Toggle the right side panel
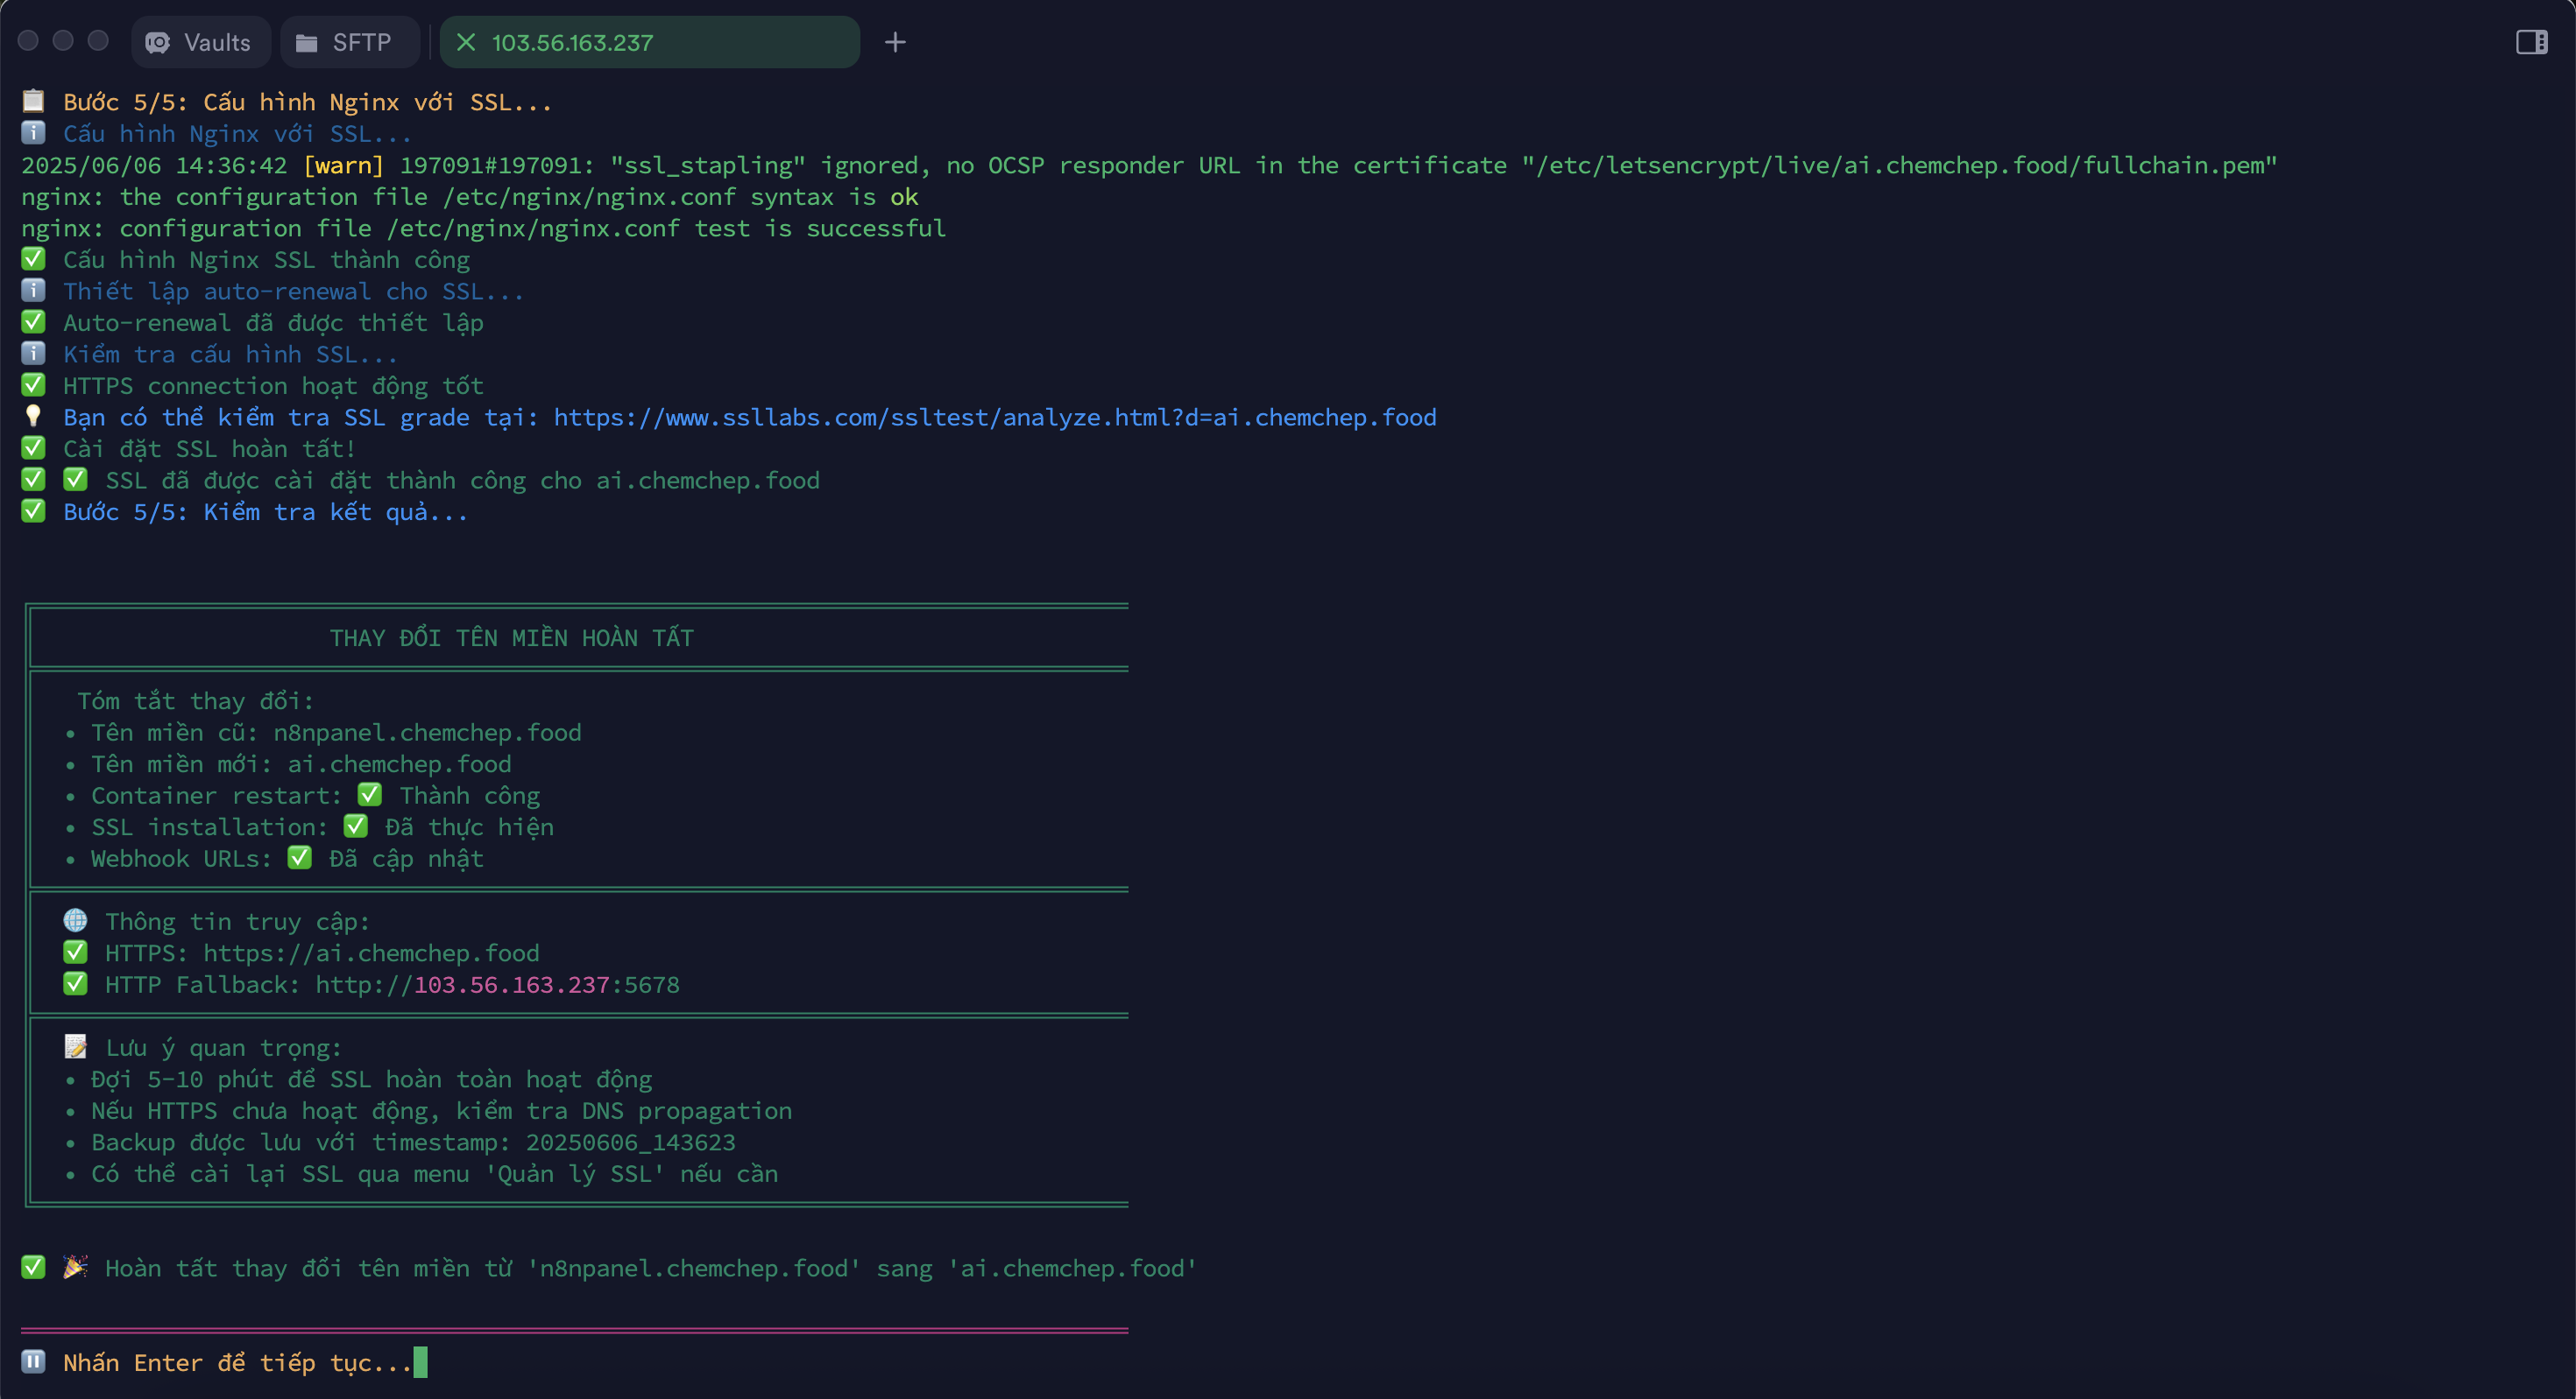 tap(2531, 42)
